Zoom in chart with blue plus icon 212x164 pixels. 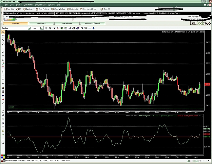point(93,28)
